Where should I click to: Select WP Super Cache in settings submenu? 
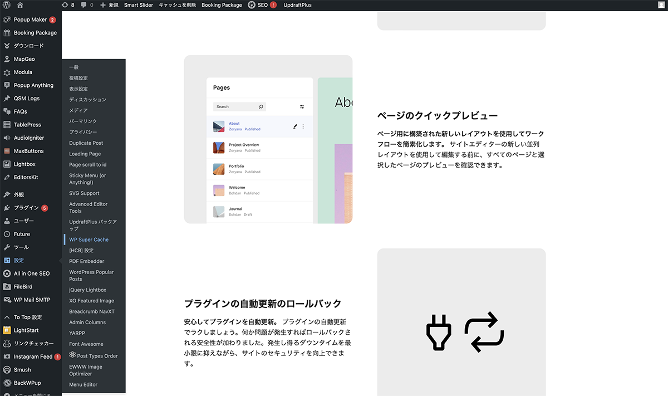tap(89, 239)
